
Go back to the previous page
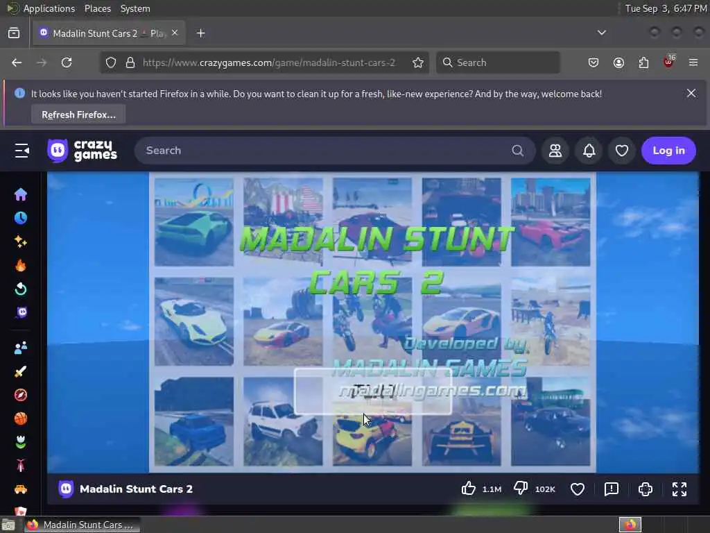pyautogui.click(x=17, y=62)
